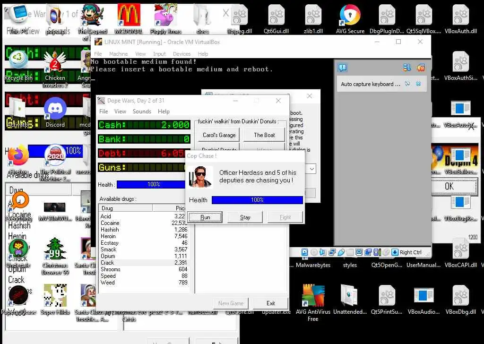Select the Unattended file icon
The width and height of the screenshot is (484, 344).
tap(350, 299)
